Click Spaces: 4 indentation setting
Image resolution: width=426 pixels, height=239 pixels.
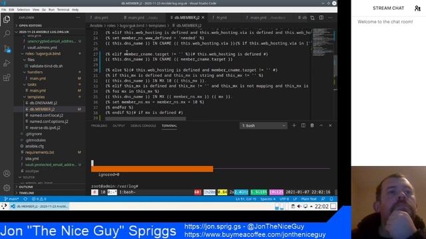268,199
